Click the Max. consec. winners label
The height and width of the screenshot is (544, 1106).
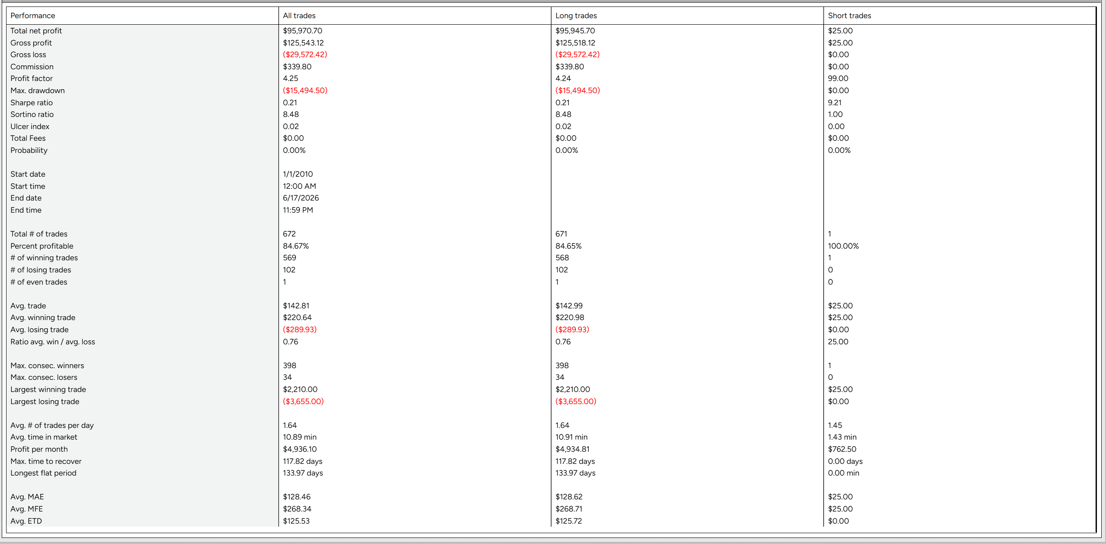click(x=47, y=366)
